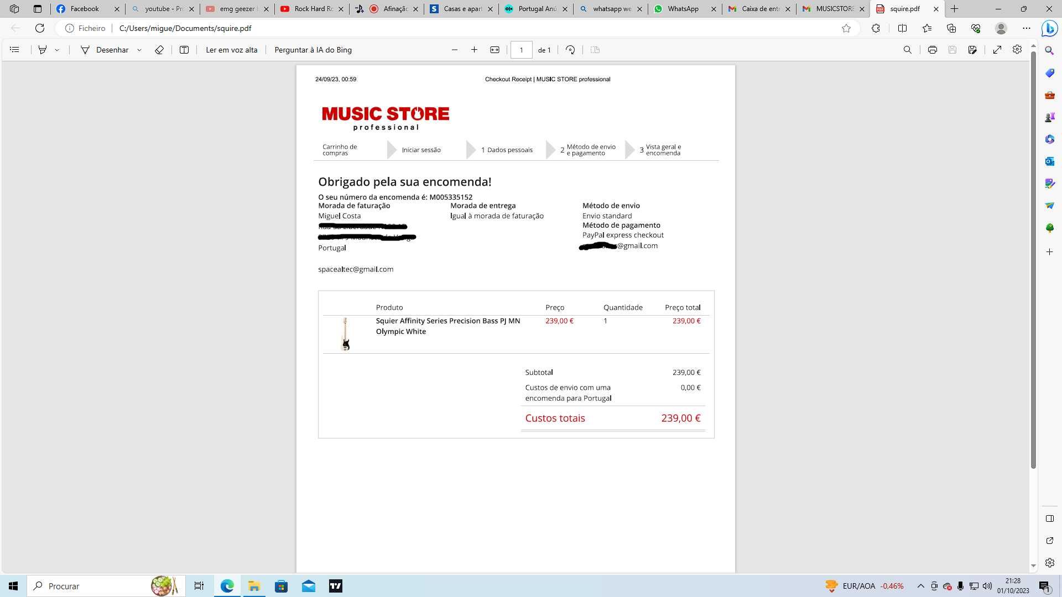The image size is (1062, 597).
Task: Open sidebar search icon
Action: click(x=1049, y=50)
